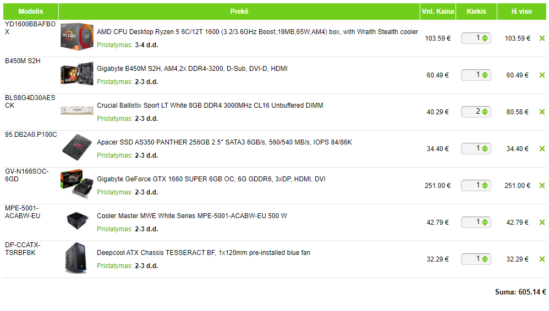The image size is (549, 311).
Task: Click the Ryzen 5 quantity stepper
Action: point(485,38)
